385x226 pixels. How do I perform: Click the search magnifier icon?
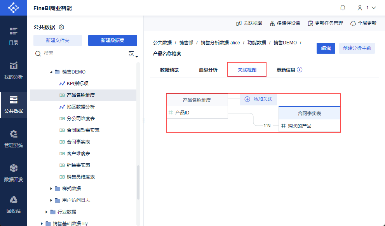(38, 53)
